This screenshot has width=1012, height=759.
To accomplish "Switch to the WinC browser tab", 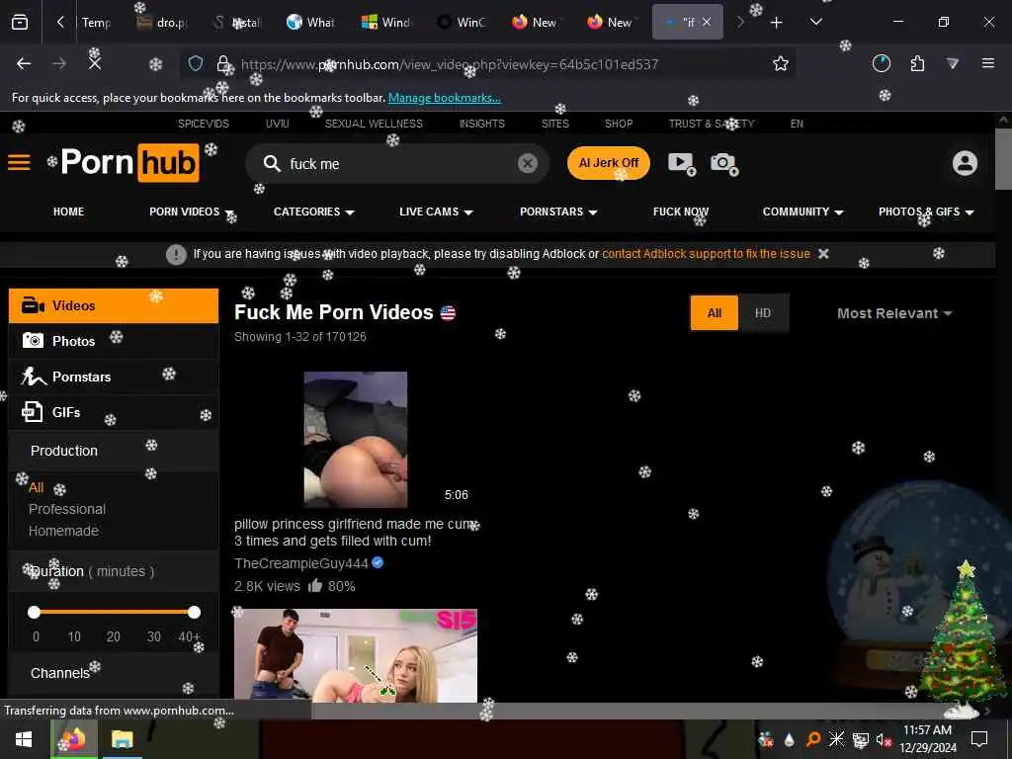I will (461, 23).
